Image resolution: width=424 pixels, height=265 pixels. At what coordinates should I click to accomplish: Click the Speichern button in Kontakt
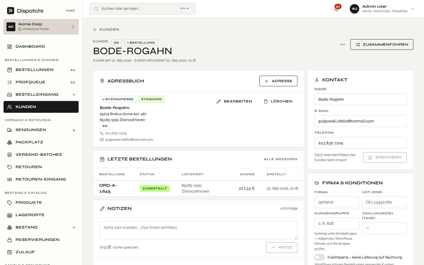point(385,158)
